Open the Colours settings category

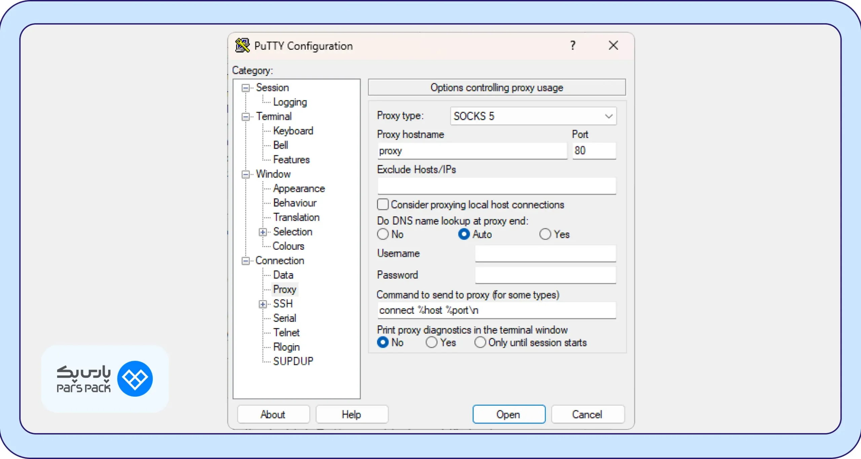[289, 246]
